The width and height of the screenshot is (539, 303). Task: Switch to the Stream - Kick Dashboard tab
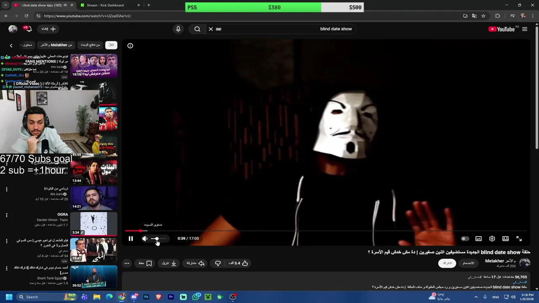(x=105, y=5)
